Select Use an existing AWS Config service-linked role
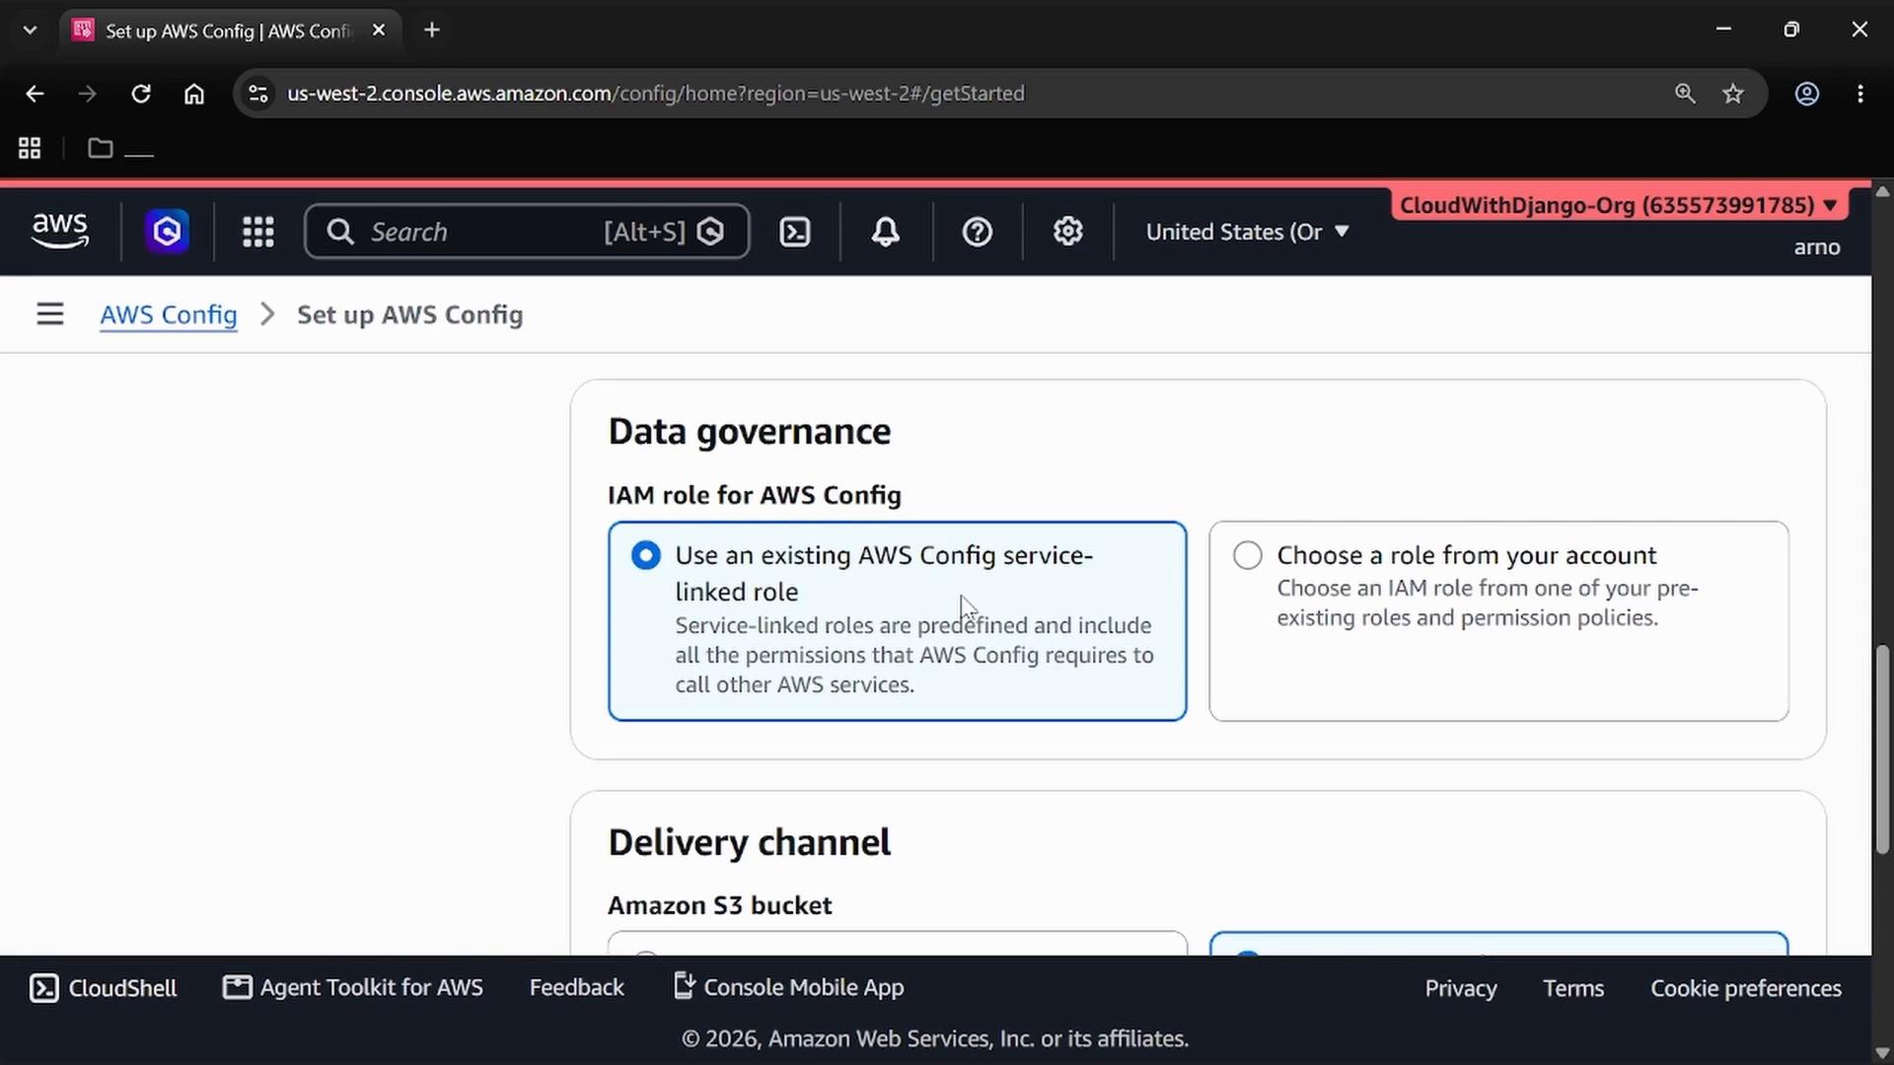Screen dimensions: 1894x1065 897,621
